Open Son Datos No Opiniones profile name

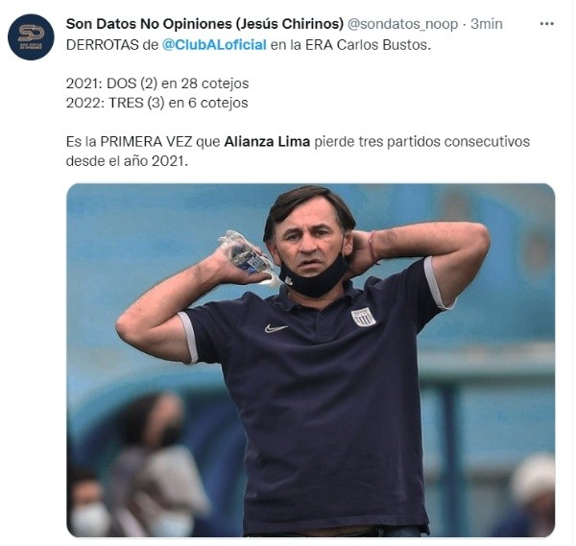tap(204, 24)
